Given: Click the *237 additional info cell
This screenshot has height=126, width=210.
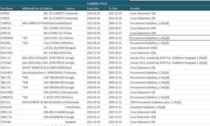Looking at the screenshot, I should (32, 38).
